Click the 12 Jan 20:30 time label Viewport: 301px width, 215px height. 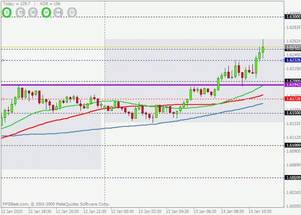[67, 212]
